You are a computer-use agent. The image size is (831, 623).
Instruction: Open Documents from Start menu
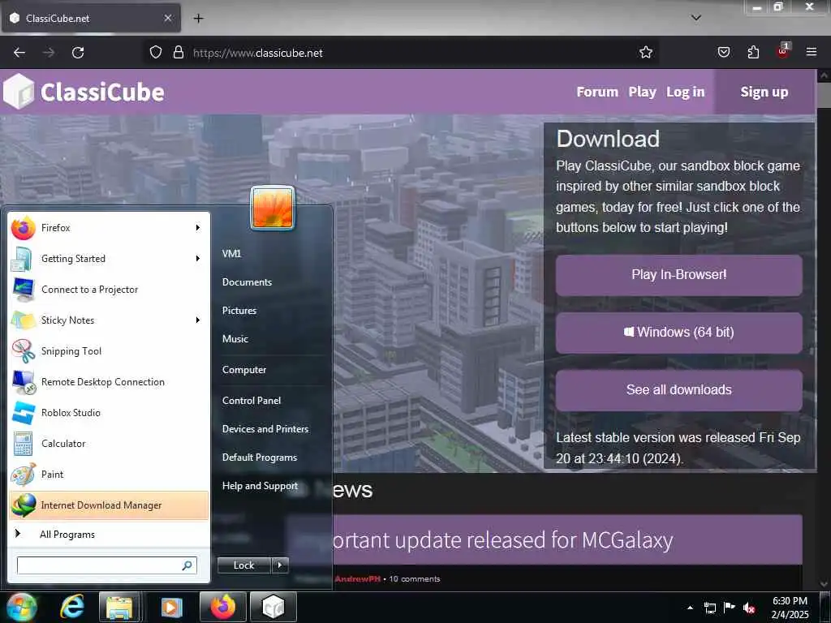point(247,282)
